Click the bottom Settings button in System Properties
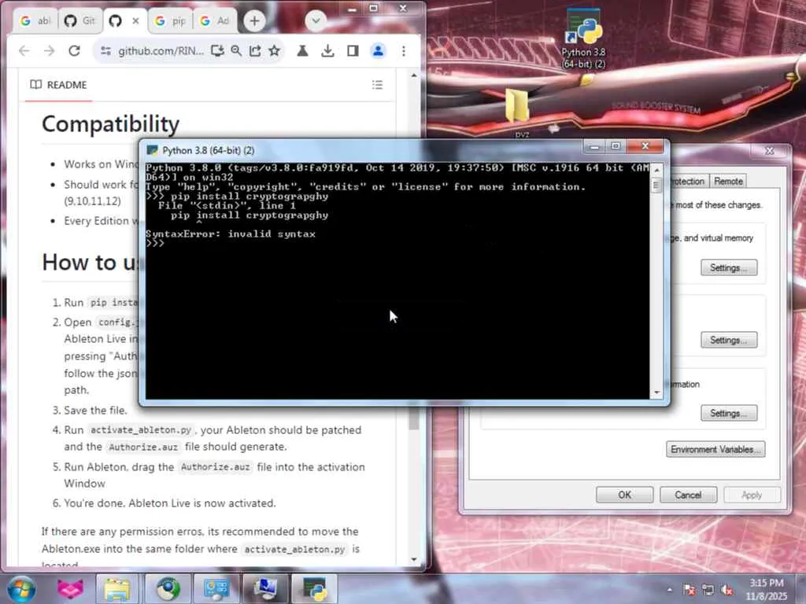806x604 pixels. 728,413
